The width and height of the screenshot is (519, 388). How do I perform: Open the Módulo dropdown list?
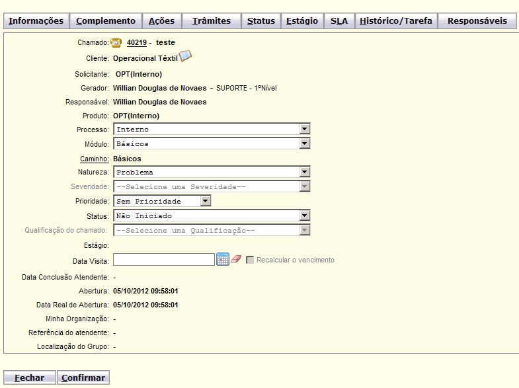pyautogui.click(x=304, y=143)
